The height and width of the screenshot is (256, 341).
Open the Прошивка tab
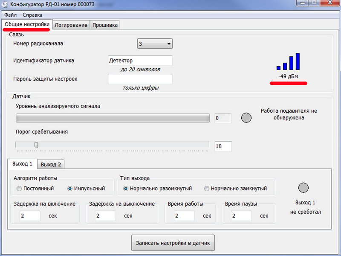tap(105, 25)
